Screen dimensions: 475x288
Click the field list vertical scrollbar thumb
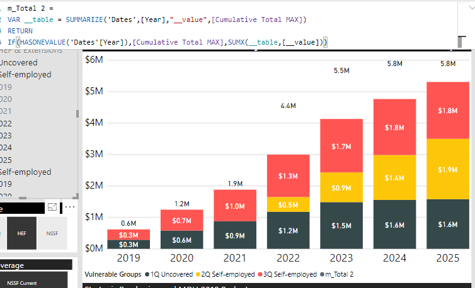point(77,114)
